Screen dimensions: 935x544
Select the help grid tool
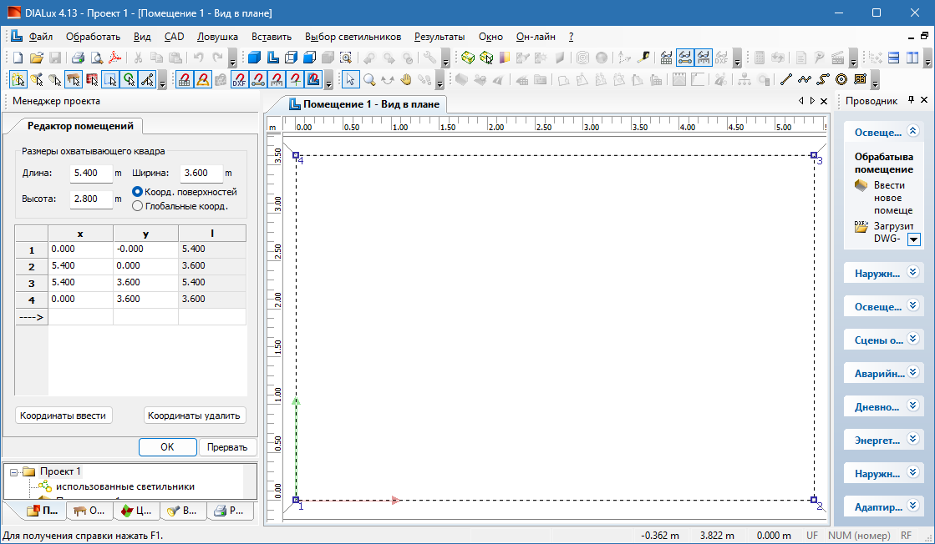click(x=860, y=79)
